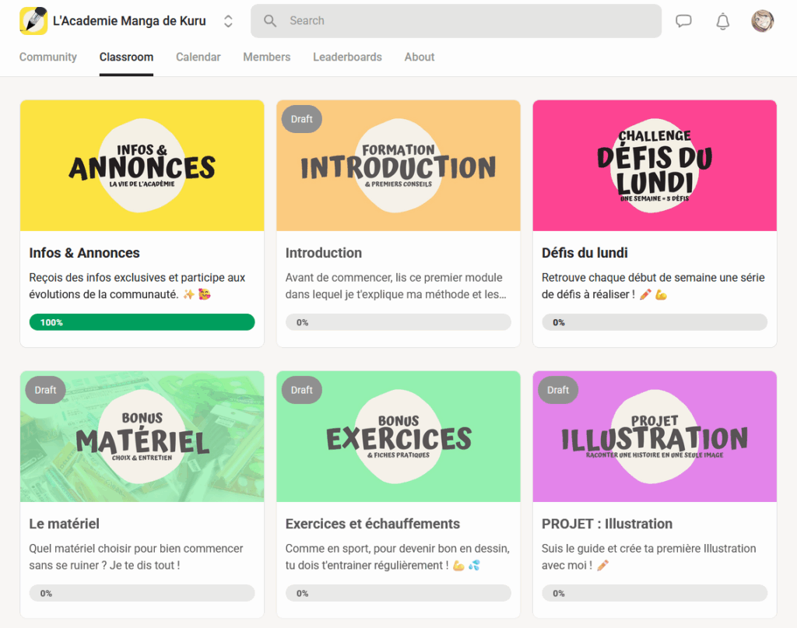Open the Leaderboards tab
The image size is (797, 628).
[347, 57]
